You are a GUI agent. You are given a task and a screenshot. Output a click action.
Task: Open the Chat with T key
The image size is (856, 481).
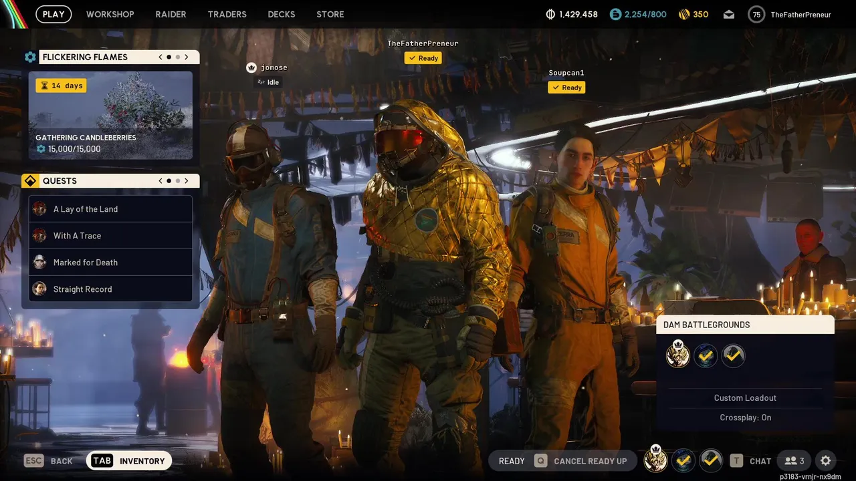tap(750, 461)
